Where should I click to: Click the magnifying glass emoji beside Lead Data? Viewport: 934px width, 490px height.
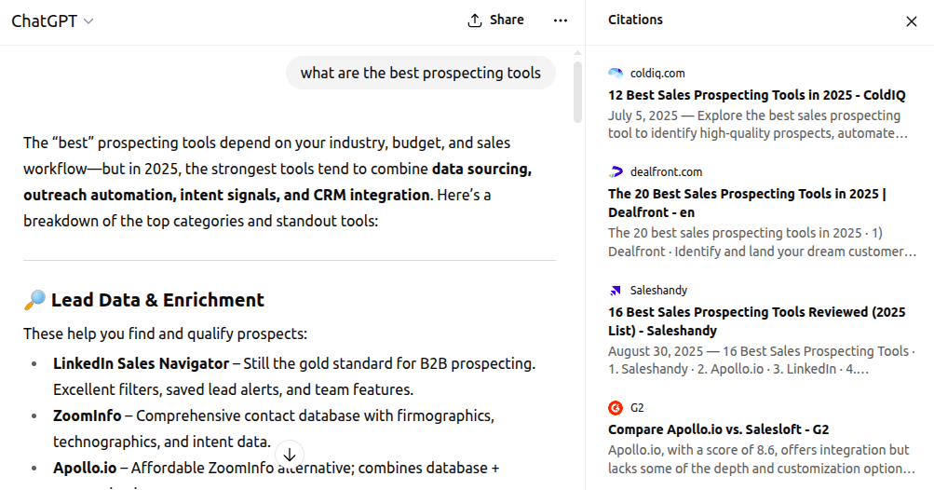click(x=34, y=300)
